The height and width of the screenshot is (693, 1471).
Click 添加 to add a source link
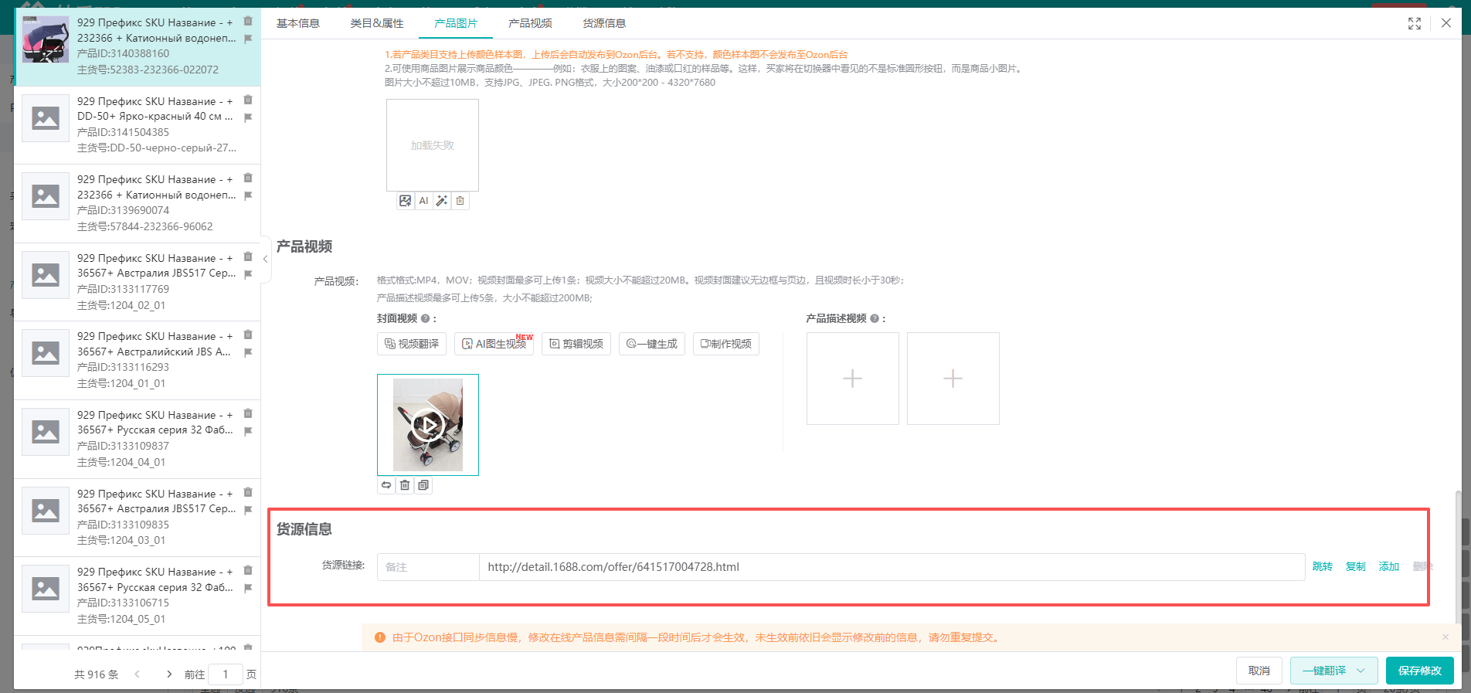1389,566
